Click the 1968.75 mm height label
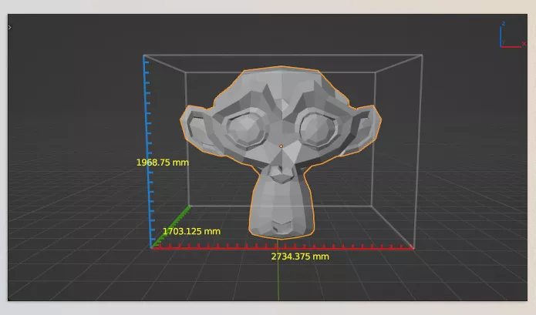The height and width of the screenshot is (315, 536). pos(163,163)
